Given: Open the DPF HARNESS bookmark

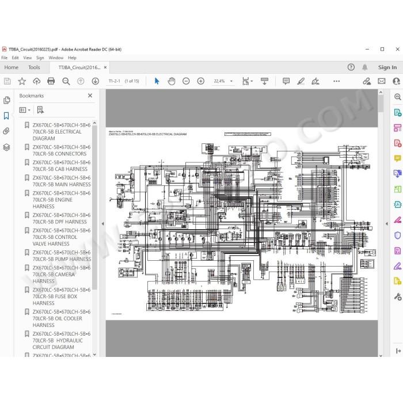Looking at the screenshot, I should pyautogui.click(x=62, y=218).
